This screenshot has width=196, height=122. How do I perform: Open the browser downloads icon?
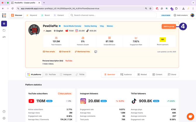click(183, 8)
